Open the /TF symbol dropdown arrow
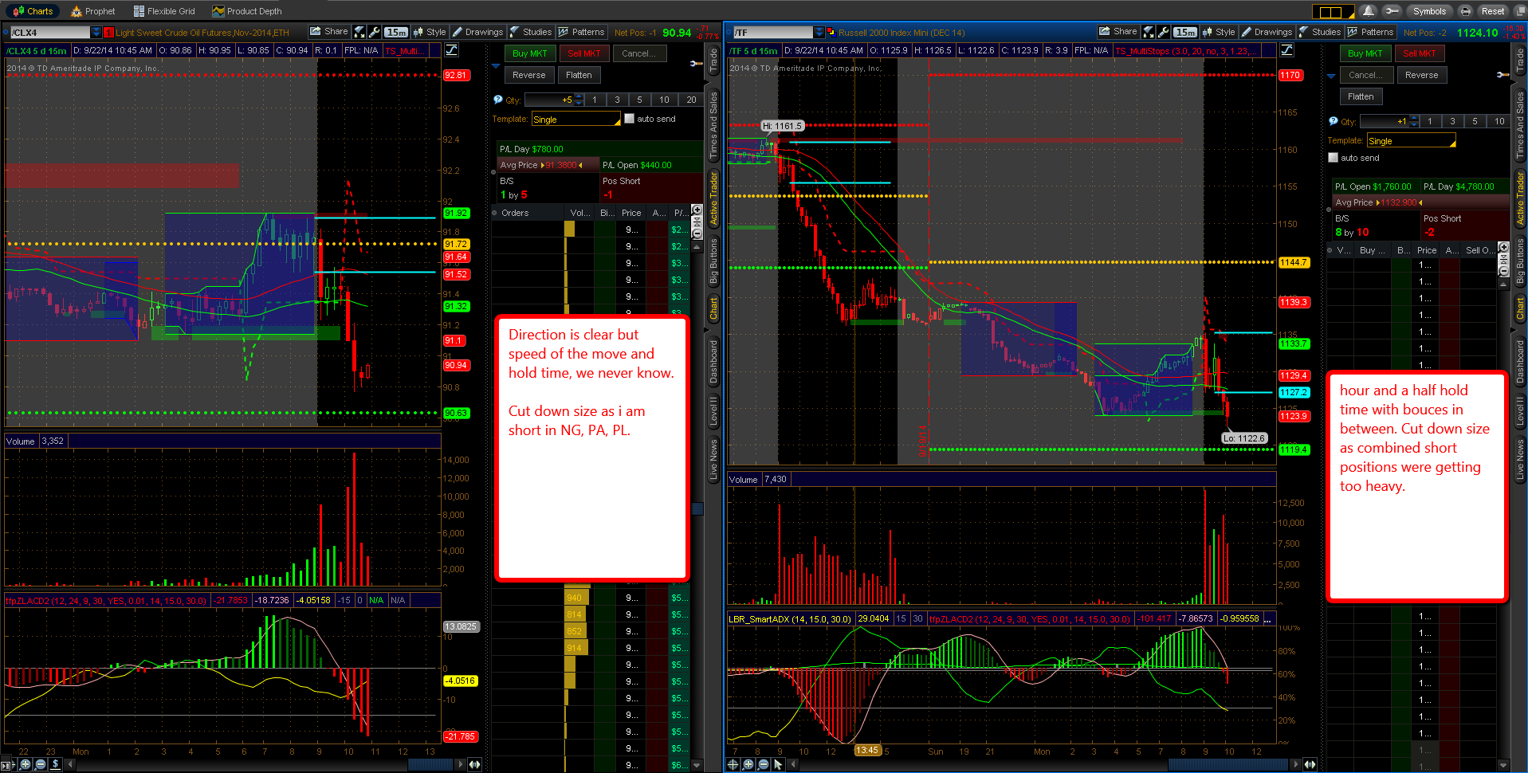The image size is (1528, 773). [819, 32]
